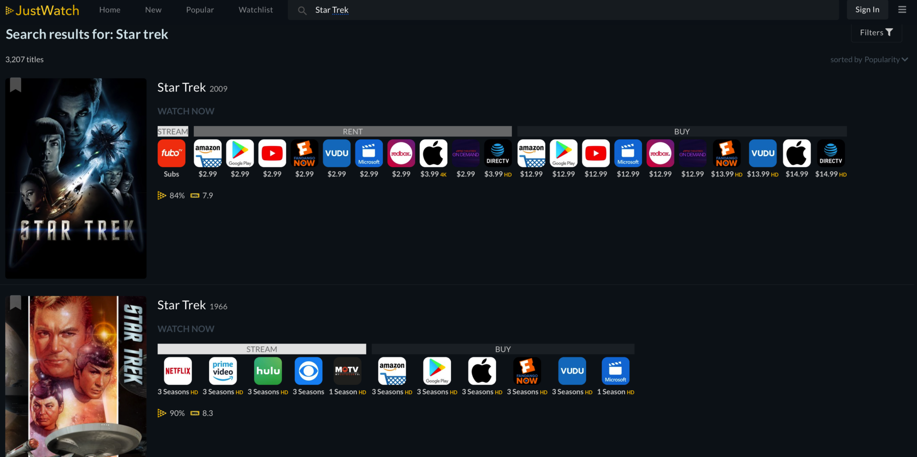The width and height of the screenshot is (917, 457).
Task: Click the 84% JustWatch rating for Star Trek 2009
Action: point(171,196)
